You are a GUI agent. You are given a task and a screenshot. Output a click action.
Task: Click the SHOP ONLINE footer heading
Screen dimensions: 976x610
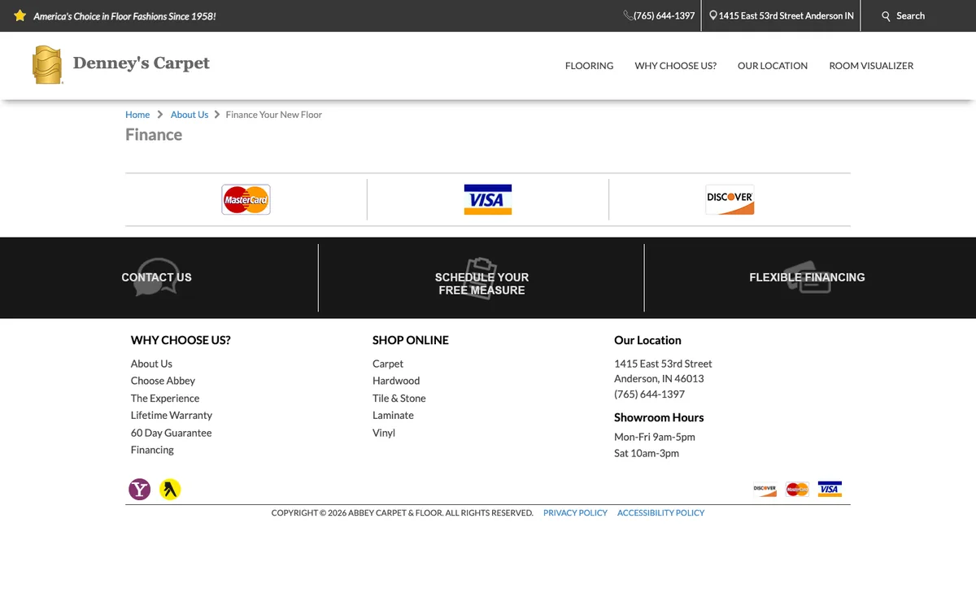(411, 340)
